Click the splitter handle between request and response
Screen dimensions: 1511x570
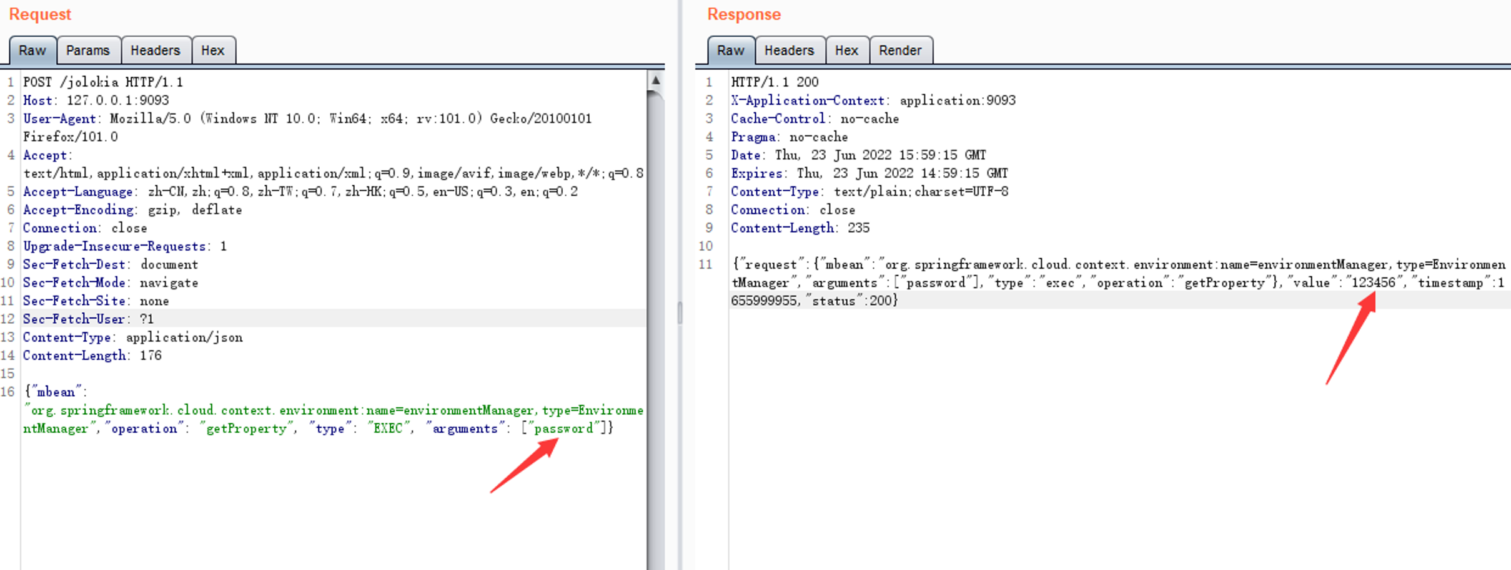click(x=680, y=312)
